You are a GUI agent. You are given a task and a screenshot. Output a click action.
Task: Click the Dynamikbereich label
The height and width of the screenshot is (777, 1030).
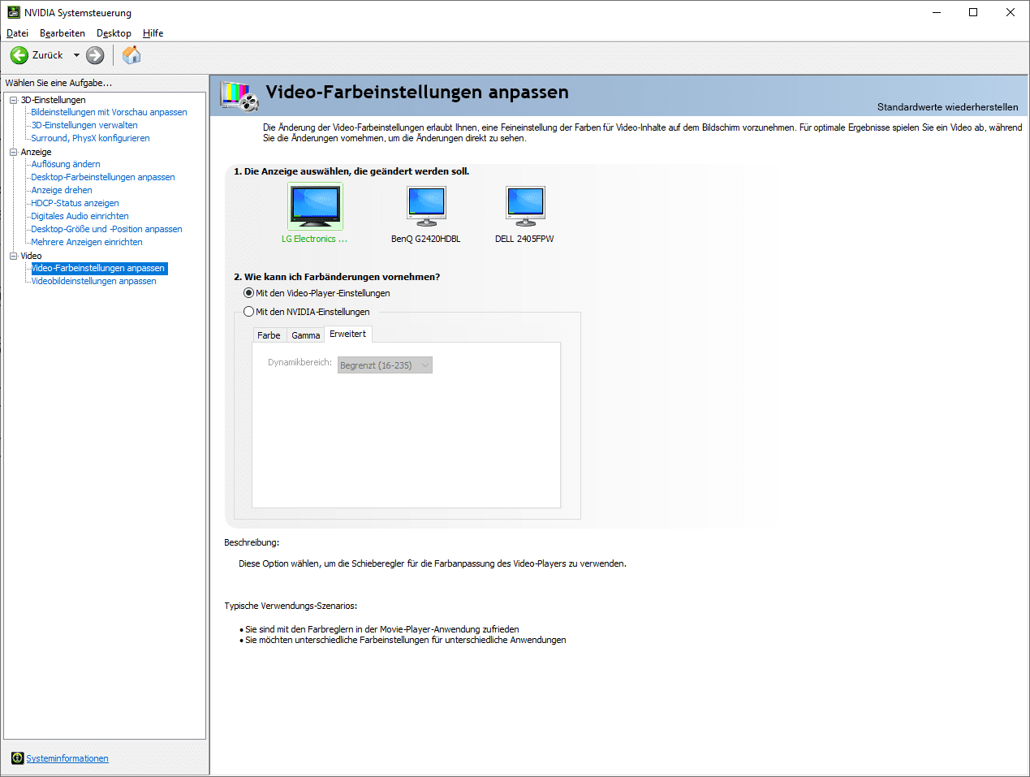300,362
